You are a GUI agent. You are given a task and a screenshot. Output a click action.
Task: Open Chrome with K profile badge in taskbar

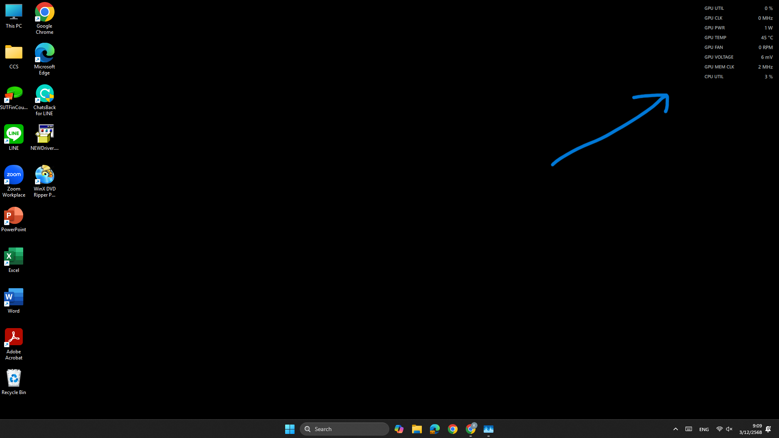471,429
